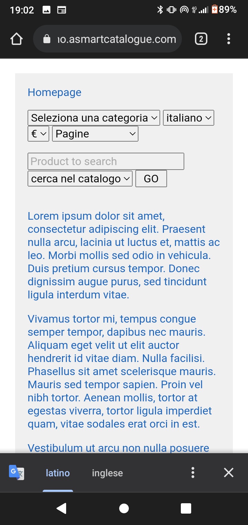Focus the 'Product to search' field
The height and width of the screenshot is (525, 248).
[x=106, y=161]
